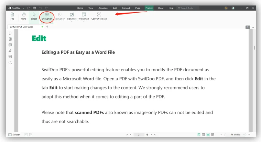Screen dimensions: 261x142
Task: Open the Share menu tab
Action: click(161, 8)
